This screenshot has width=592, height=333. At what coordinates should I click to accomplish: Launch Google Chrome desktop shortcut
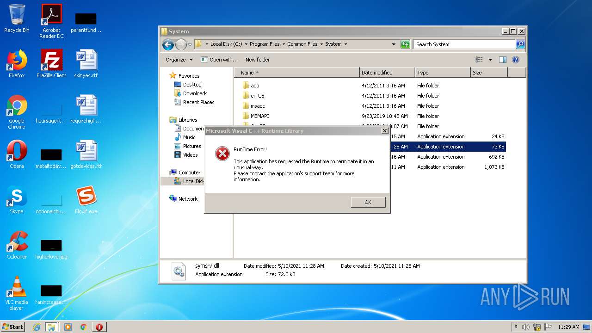point(17,112)
